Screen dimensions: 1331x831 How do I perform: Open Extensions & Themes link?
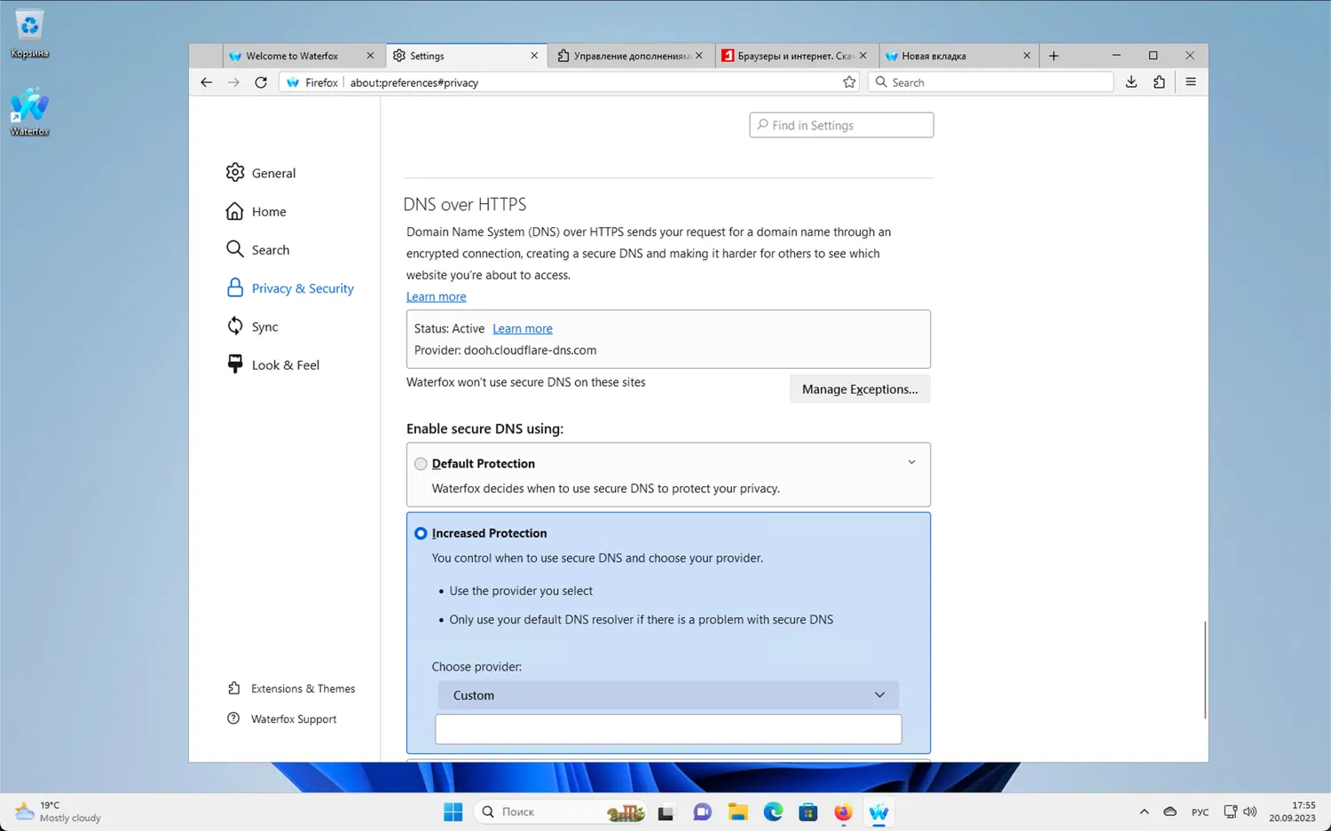[x=291, y=689]
